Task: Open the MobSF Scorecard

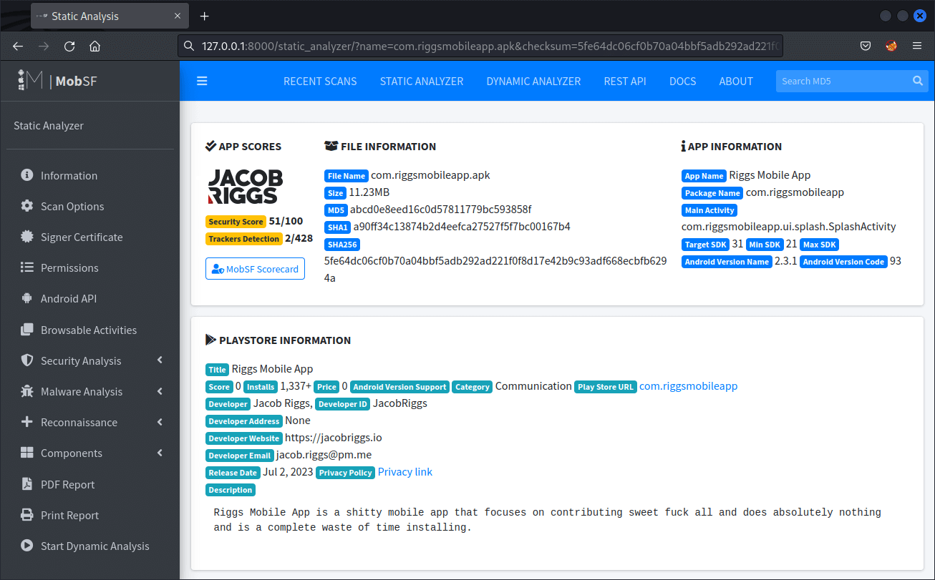Action: [x=255, y=269]
